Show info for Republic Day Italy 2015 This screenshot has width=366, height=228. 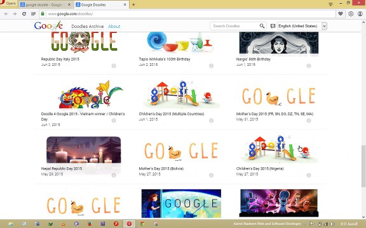click(x=114, y=66)
